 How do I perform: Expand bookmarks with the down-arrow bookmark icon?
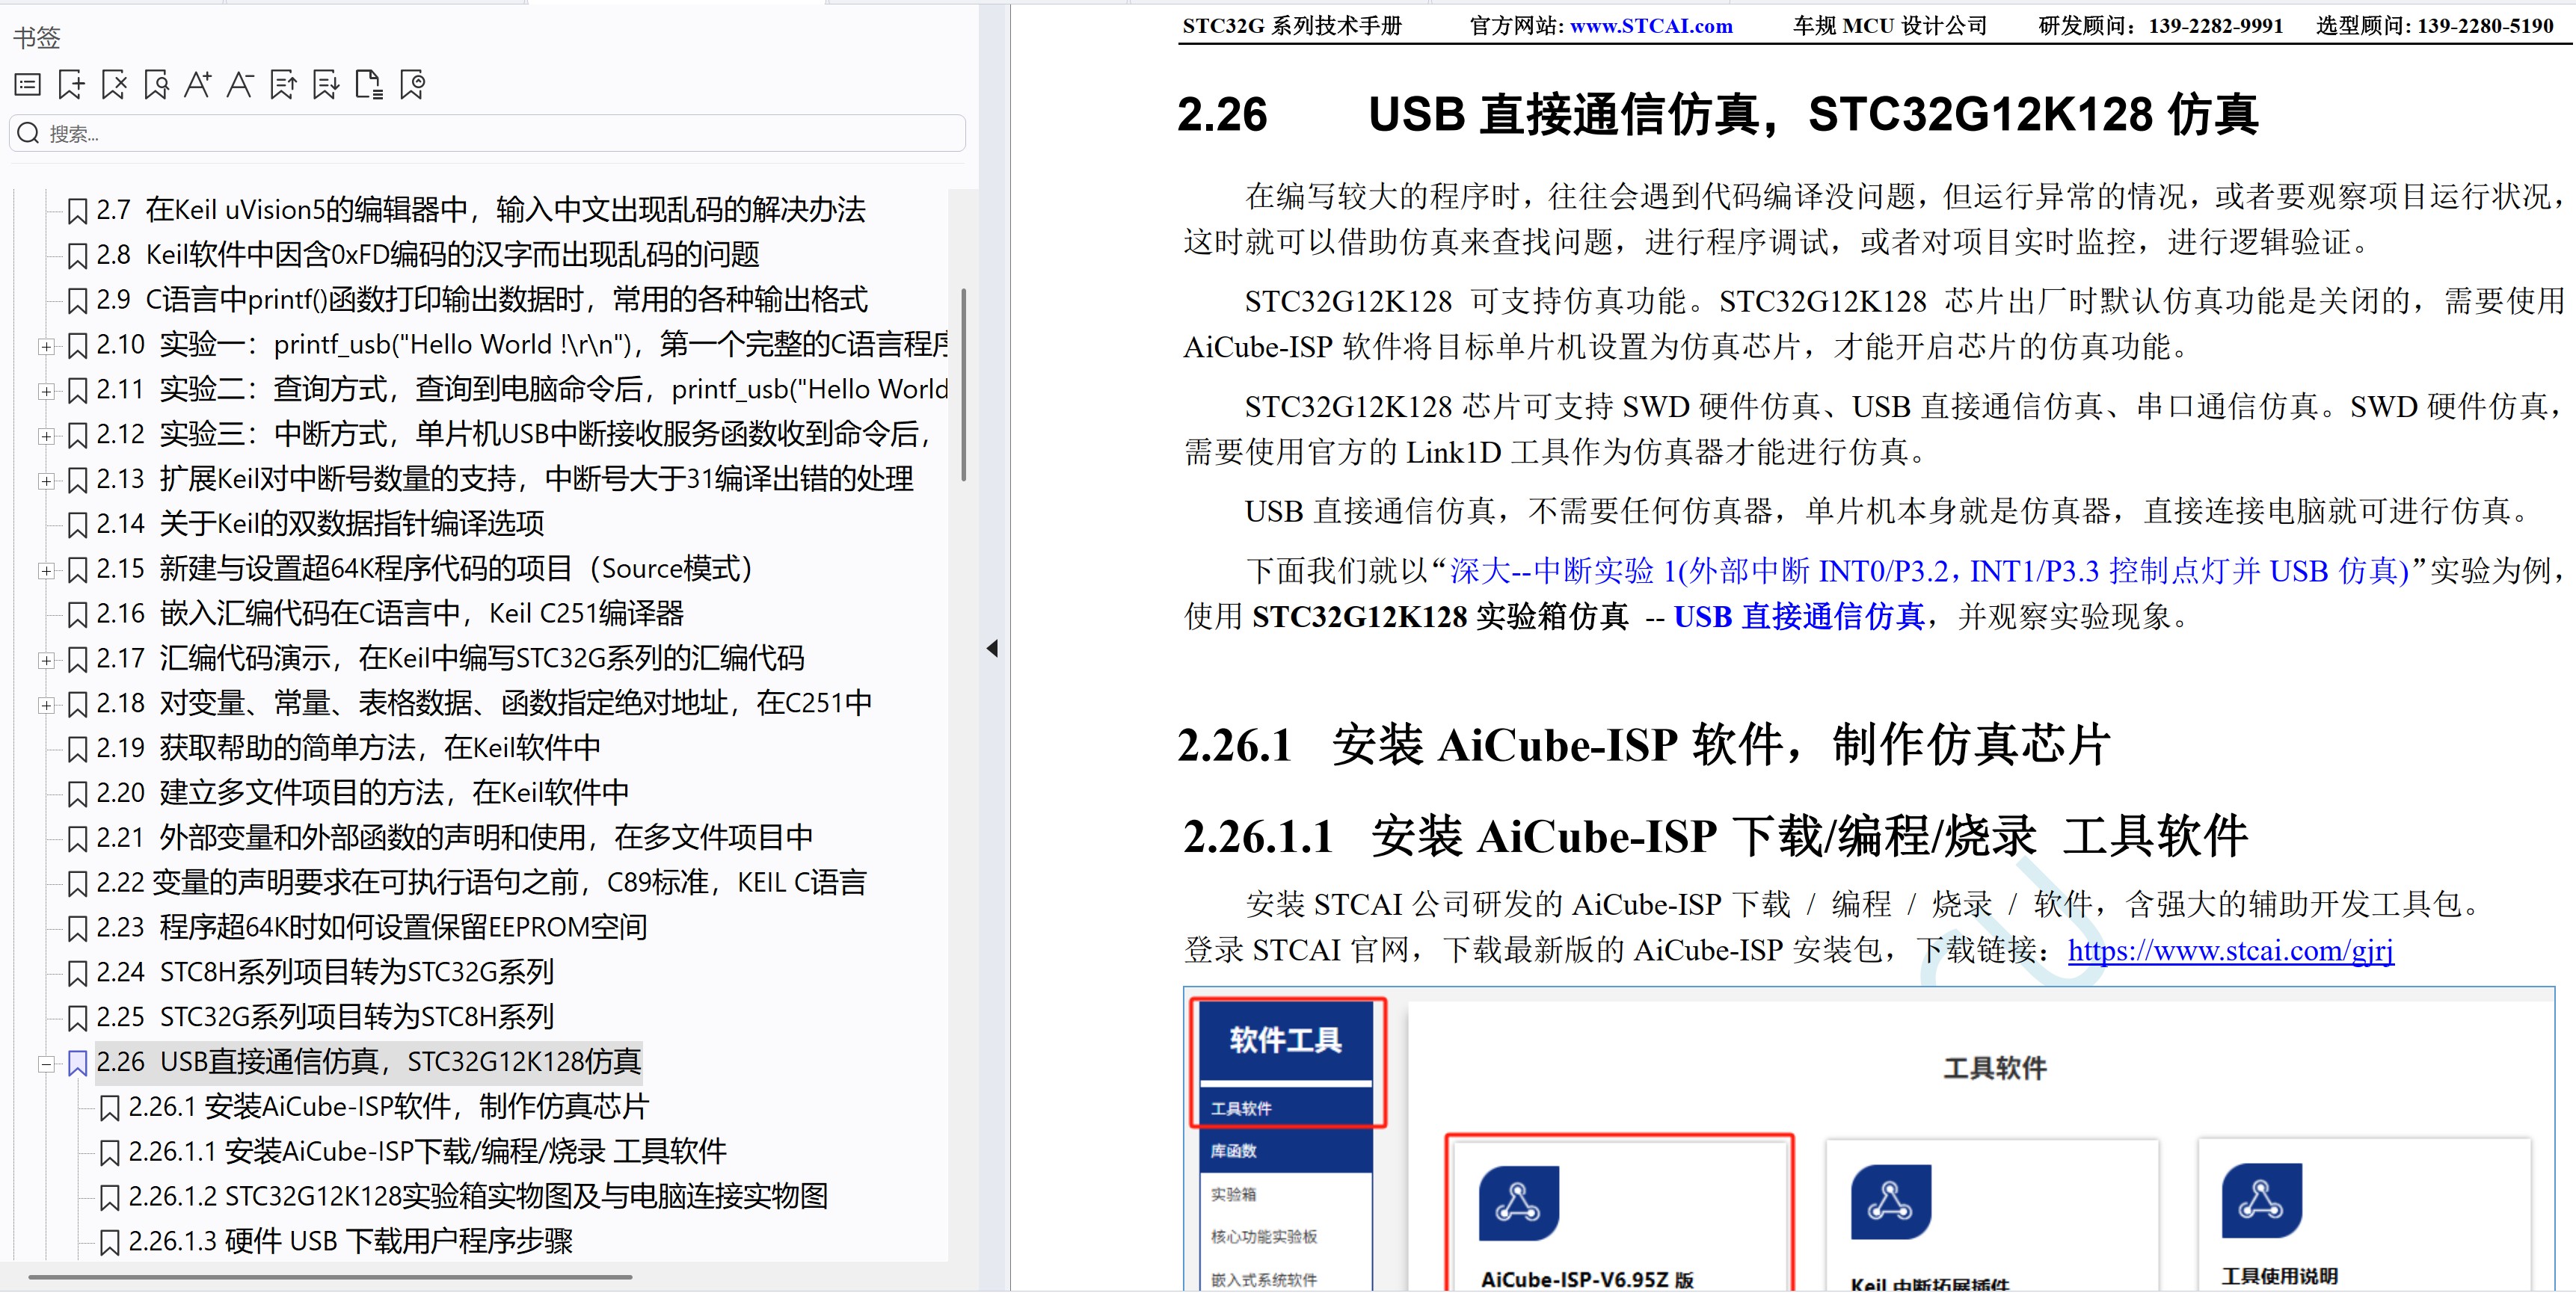click(326, 85)
